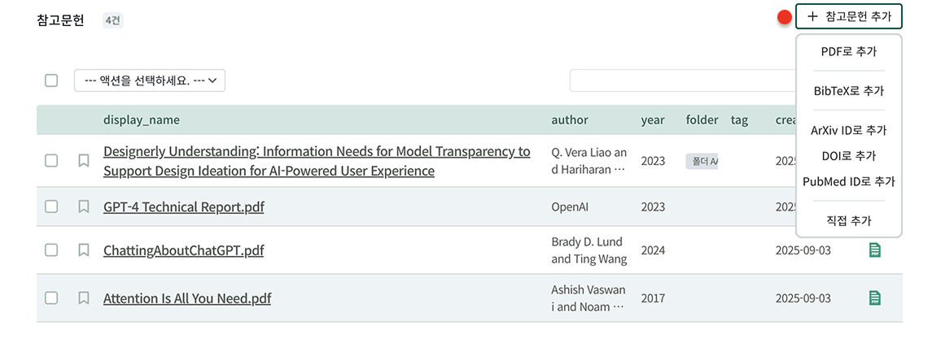932x343 pixels.
Task: Choose DOI로 추가 from the menu
Action: tap(848, 155)
